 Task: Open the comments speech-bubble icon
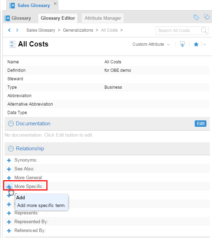[206, 17]
